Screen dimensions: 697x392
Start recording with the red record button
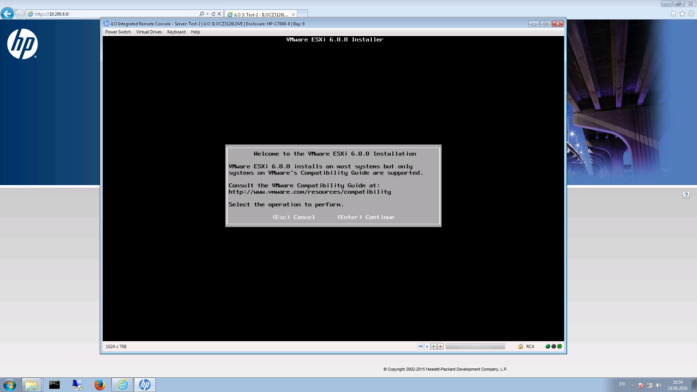440,346
